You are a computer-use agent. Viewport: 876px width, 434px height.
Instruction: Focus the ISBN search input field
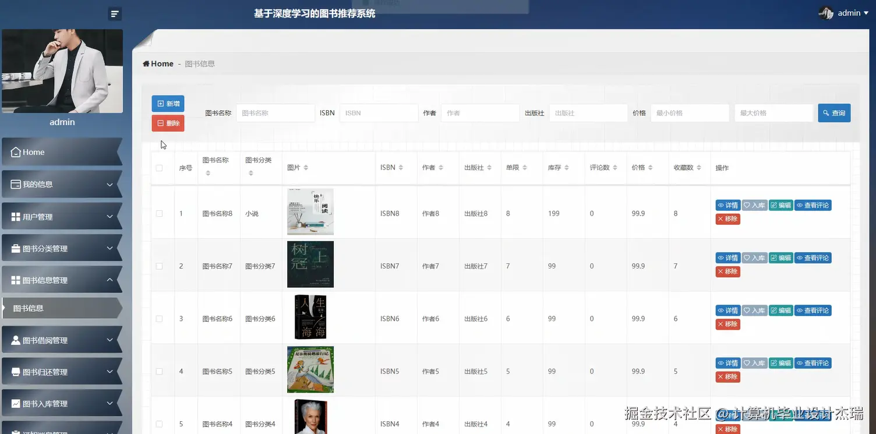point(379,113)
